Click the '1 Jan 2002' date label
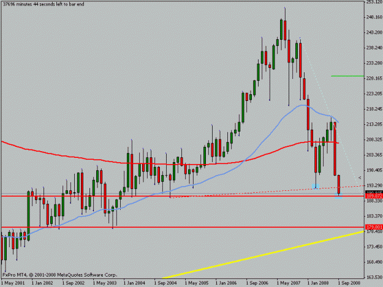Viewport: 383px width, 287px height. (x=42, y=283)
